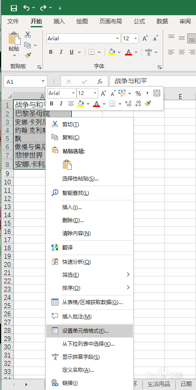Click Decrease Font Size icon in ribbon

click(x=156, y=38)
